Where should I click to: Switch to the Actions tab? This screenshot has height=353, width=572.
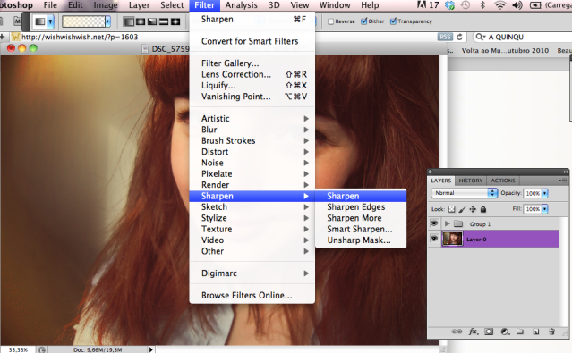[503, 181]
